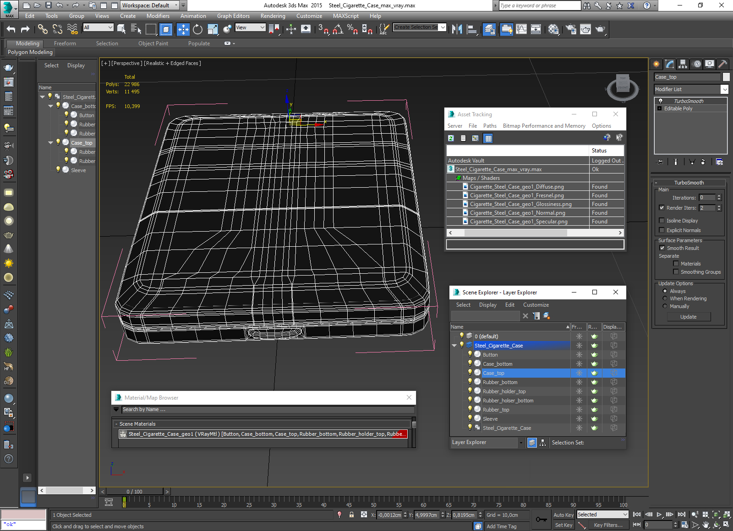The image size is (733, 531).
Task: Click Zoom Extents All Selected icon
Action: point(727,515)
